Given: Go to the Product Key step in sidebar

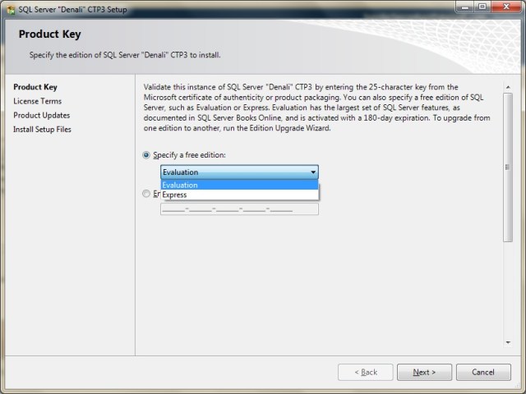Looking at the screenshot, I should [x=35, y=87].
